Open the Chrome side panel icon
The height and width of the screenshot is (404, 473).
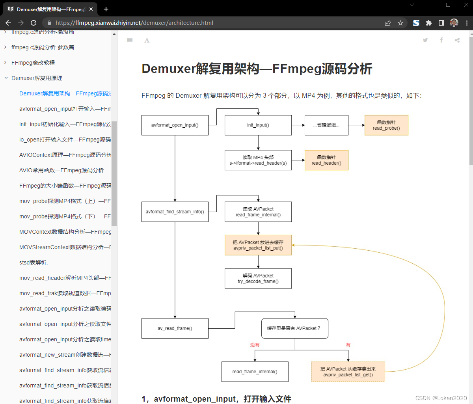(x=441, y=23)
